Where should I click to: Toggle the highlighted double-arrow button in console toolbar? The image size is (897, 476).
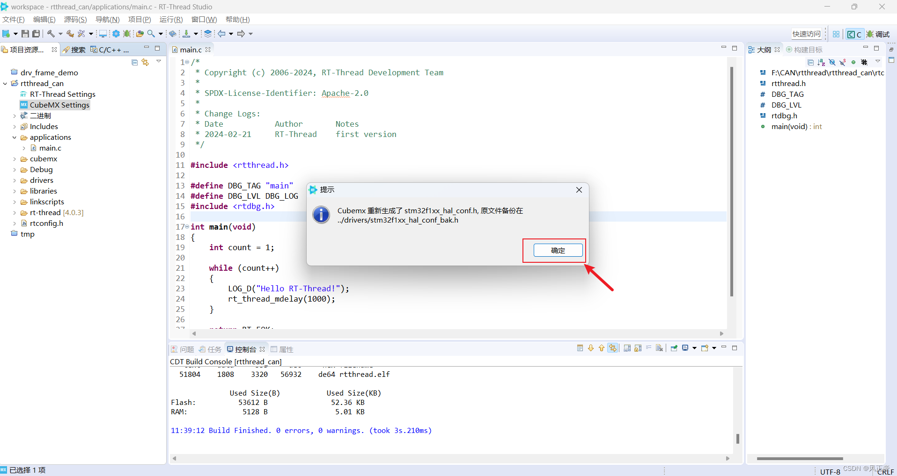click(x=612, y=348)
